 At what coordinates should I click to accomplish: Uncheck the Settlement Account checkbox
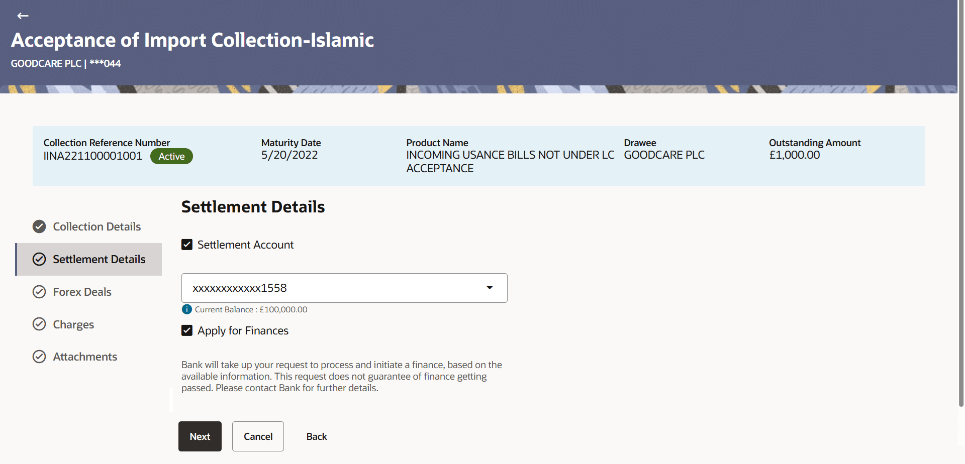pos(187,245)
